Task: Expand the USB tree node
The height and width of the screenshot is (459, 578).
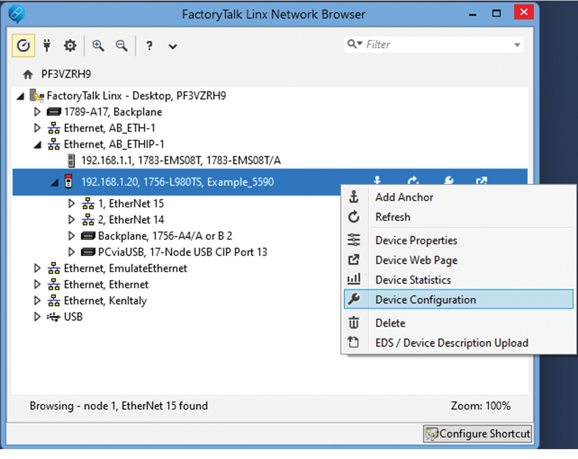Action: [37, 317]
